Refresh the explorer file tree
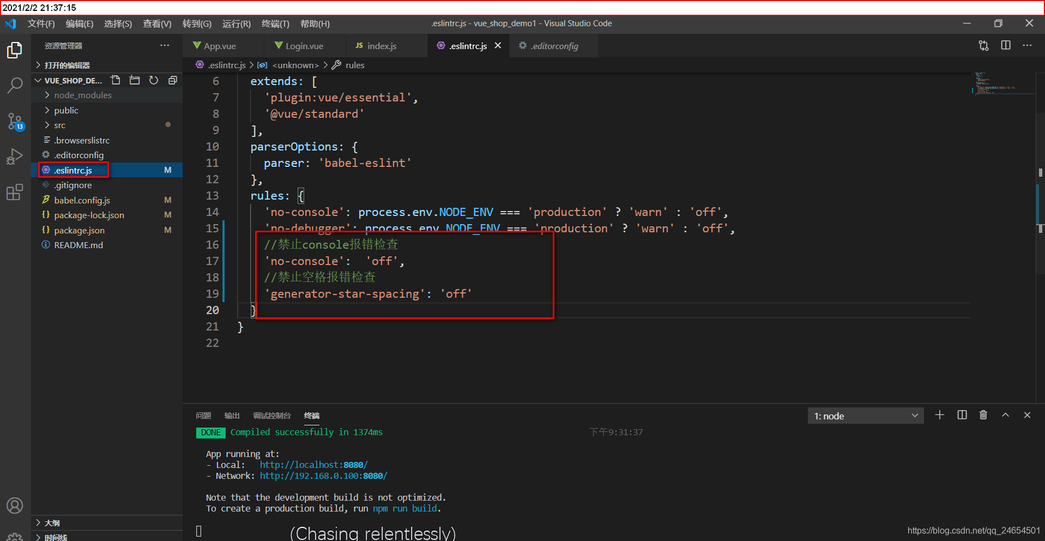Image resolution: width=1045 pixels, height=541 pixels. point(154,80)
